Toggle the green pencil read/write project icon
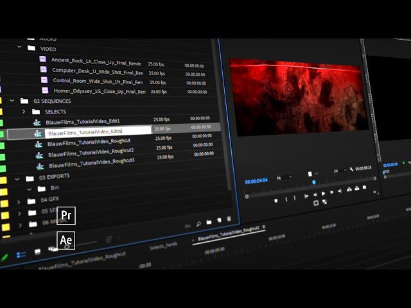 click(4, 257)
